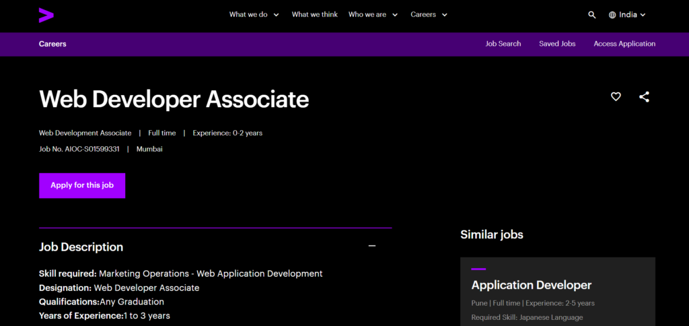Go to What we think
The image size is (689, 326).
[314, 15]
